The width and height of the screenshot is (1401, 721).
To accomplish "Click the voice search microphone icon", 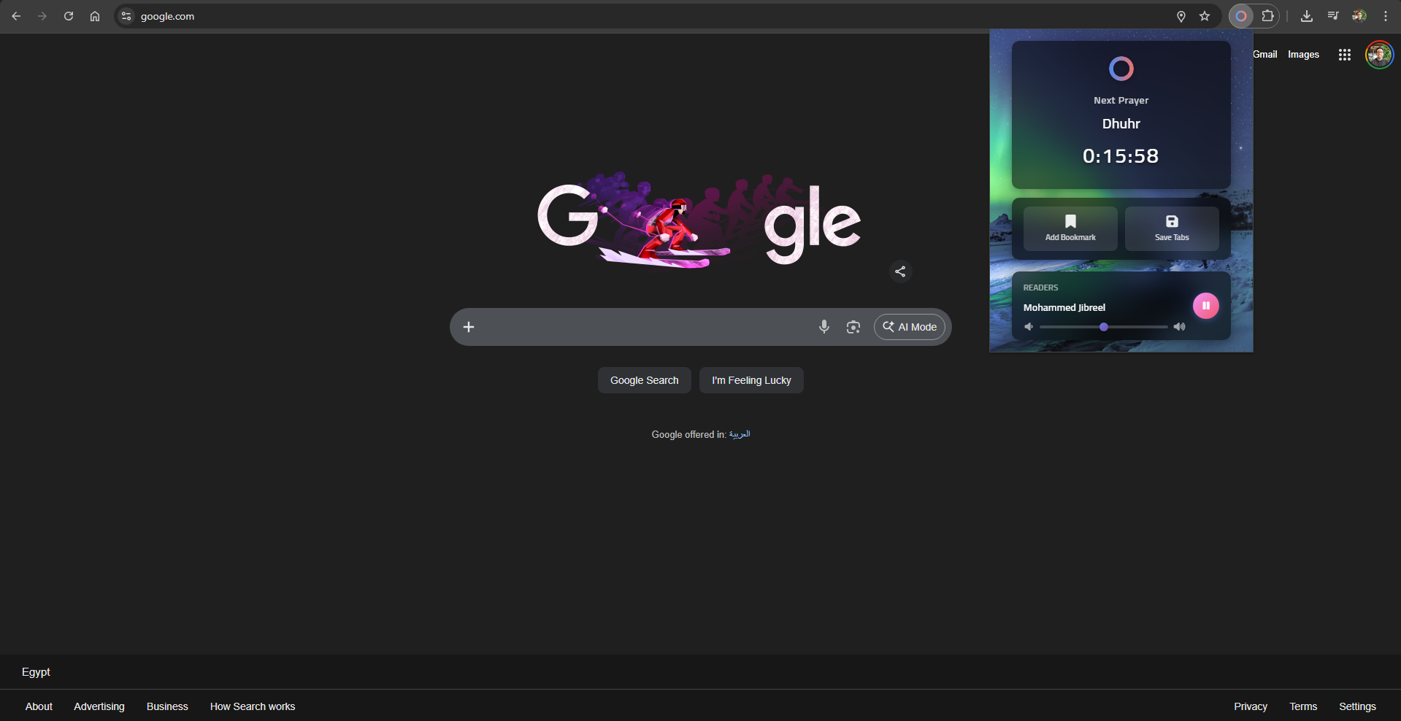I will [824, 326].
